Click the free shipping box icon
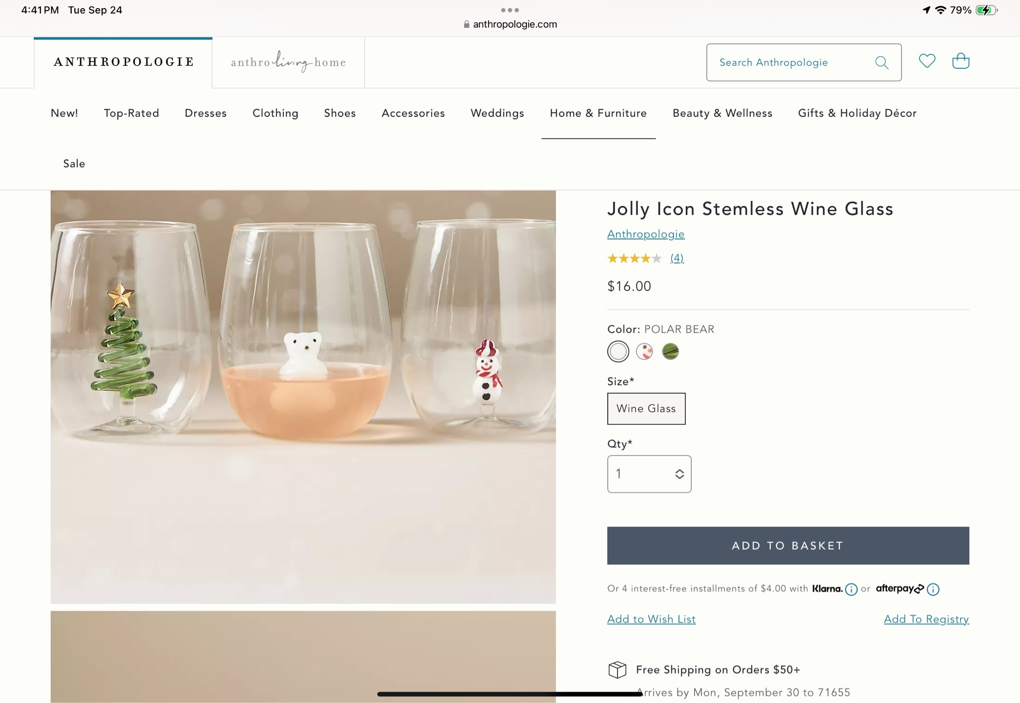The height and width of the screenshot is (703, 1020). [618, 670]
